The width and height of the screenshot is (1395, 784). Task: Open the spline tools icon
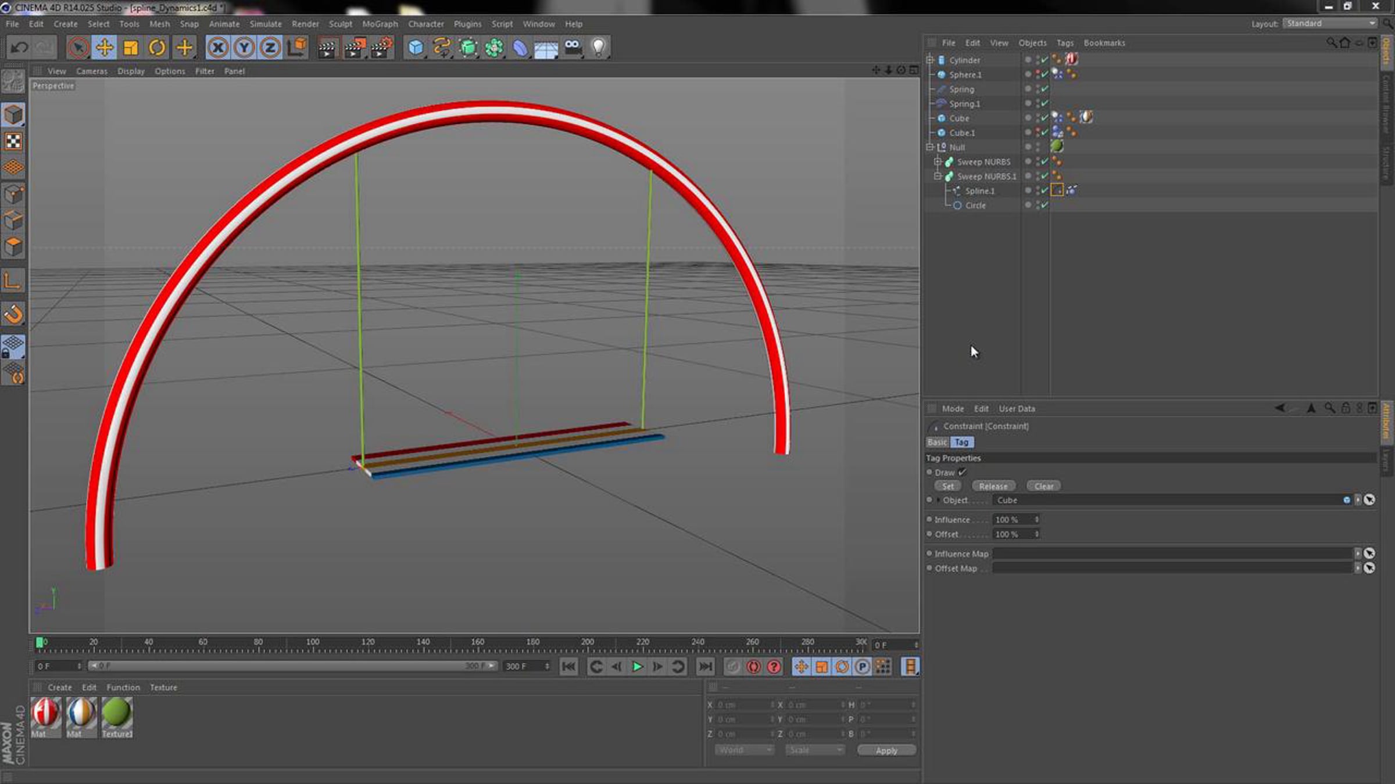(442, 48)
